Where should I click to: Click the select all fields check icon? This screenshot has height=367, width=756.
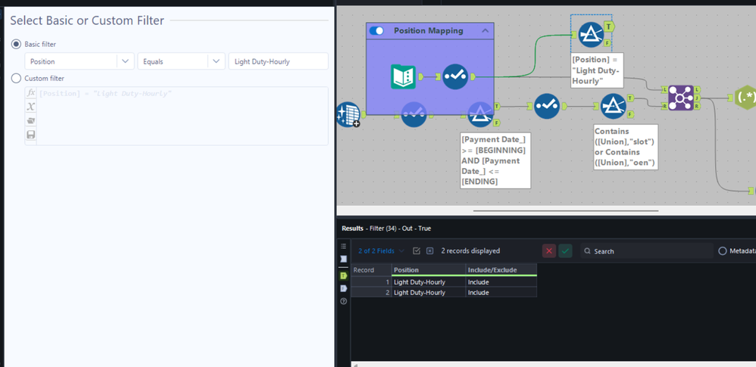pyautogui.click(x=417, y=251)
